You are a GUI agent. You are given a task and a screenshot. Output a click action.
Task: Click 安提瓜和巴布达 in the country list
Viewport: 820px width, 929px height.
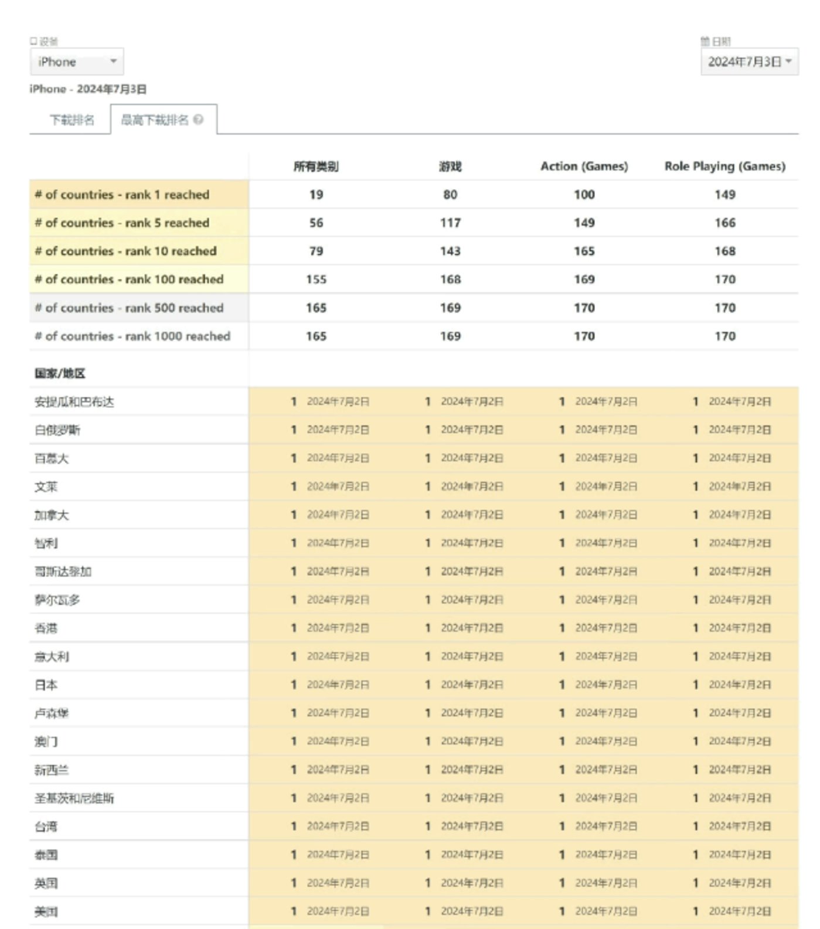coord(74,402)
